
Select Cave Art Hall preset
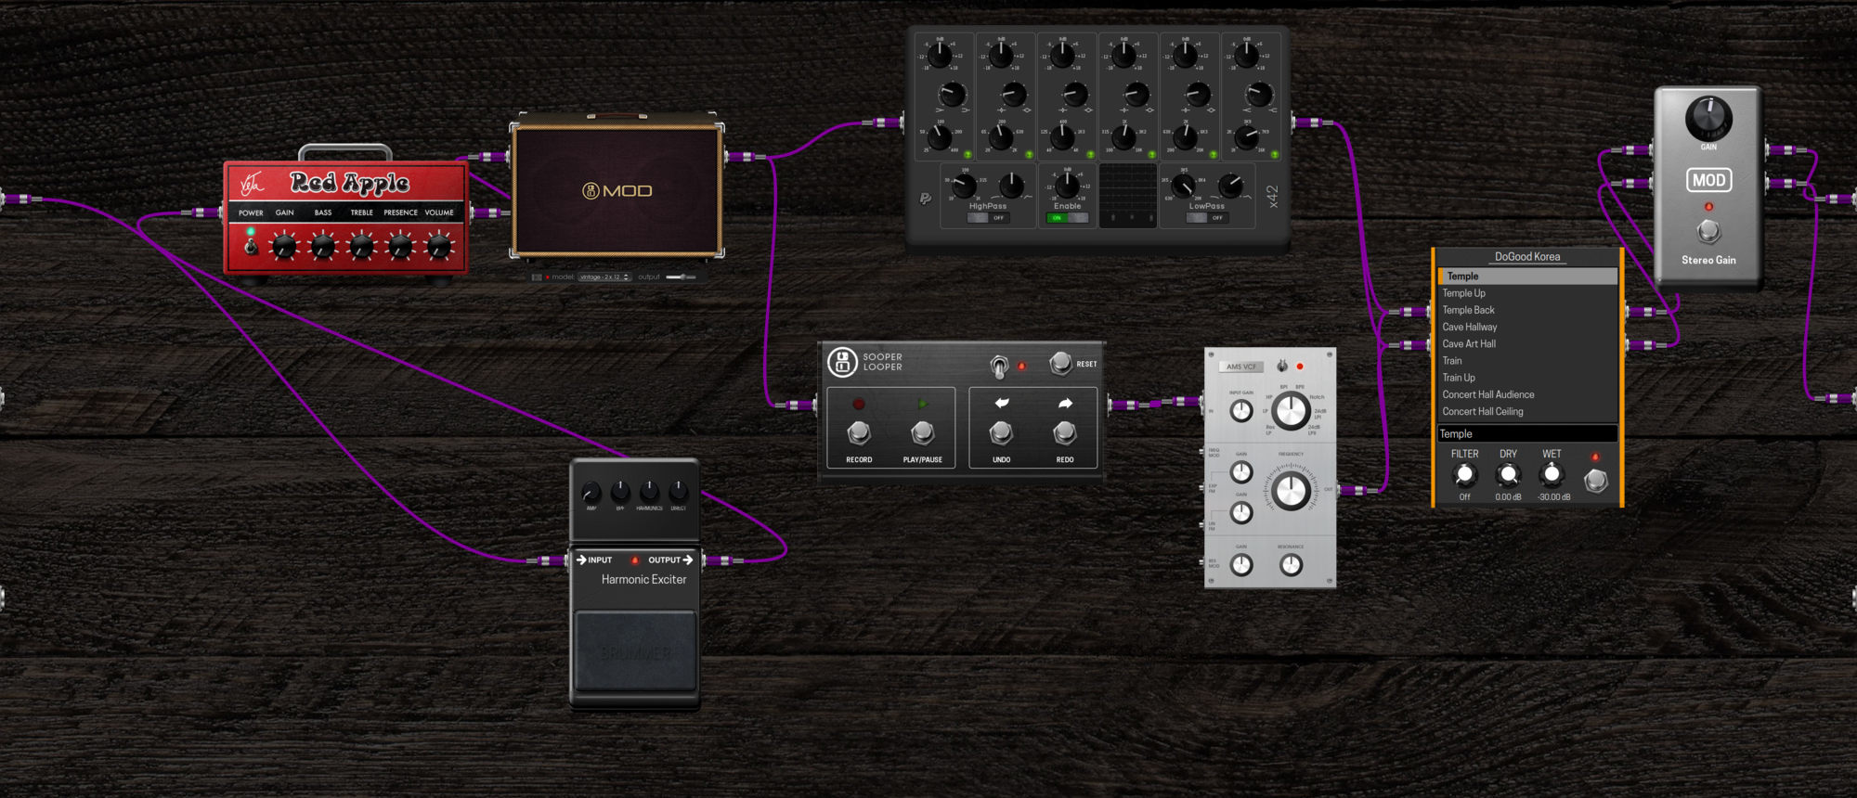(x=1527, y=343)
